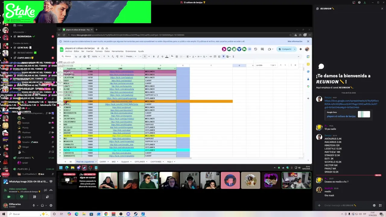Open the Formato menu
The width and height of the screenshot is (386, 217).
coord(99,51)
